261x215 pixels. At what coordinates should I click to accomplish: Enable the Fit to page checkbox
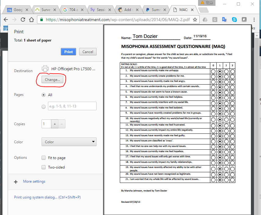[x=43, y=158]
